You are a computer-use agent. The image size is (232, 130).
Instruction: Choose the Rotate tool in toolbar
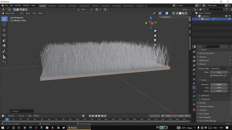[4, 35]
